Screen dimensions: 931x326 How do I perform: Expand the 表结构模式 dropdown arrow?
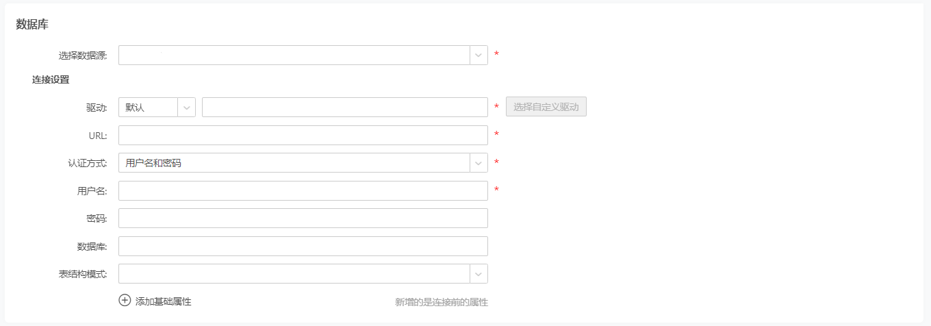(479, 274)
